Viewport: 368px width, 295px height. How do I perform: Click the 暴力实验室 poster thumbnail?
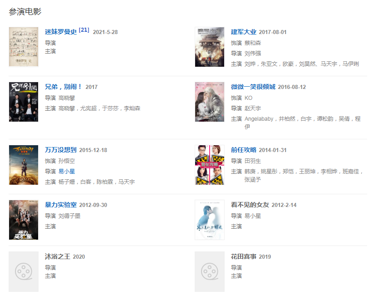click(x=24, y=220)
